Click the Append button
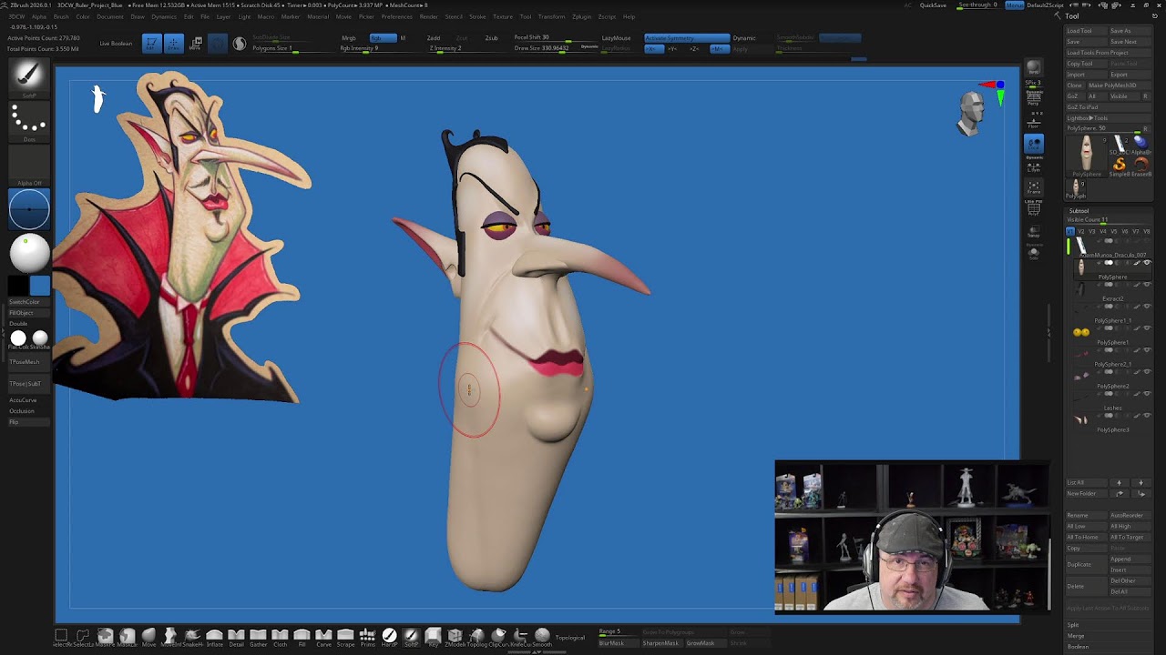 pos(1130,559)
